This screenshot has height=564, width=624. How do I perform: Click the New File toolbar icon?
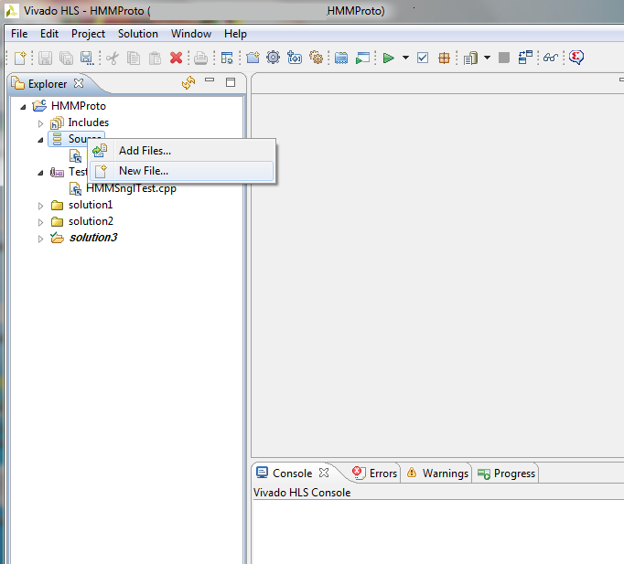click(20, 58)
